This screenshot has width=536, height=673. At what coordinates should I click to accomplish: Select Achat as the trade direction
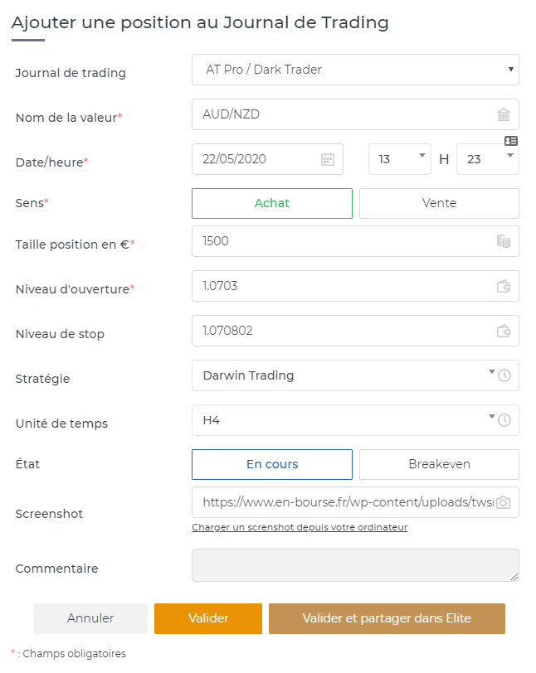[271, 203]
